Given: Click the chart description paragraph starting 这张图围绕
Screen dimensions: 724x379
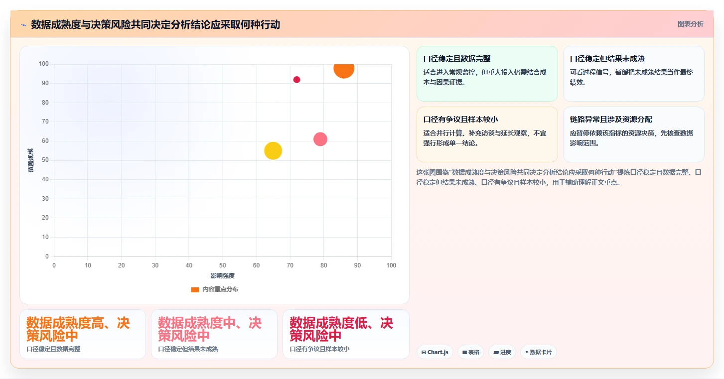Looking at the screenshot, I should (x=560, y=177).
